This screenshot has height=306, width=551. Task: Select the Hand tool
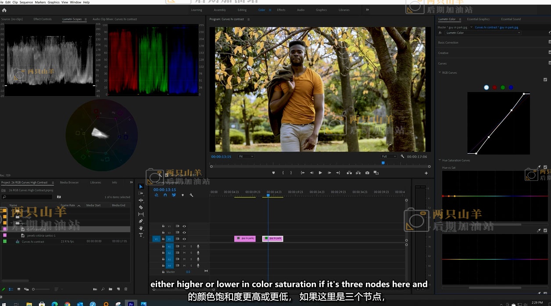tap(141, 228)
